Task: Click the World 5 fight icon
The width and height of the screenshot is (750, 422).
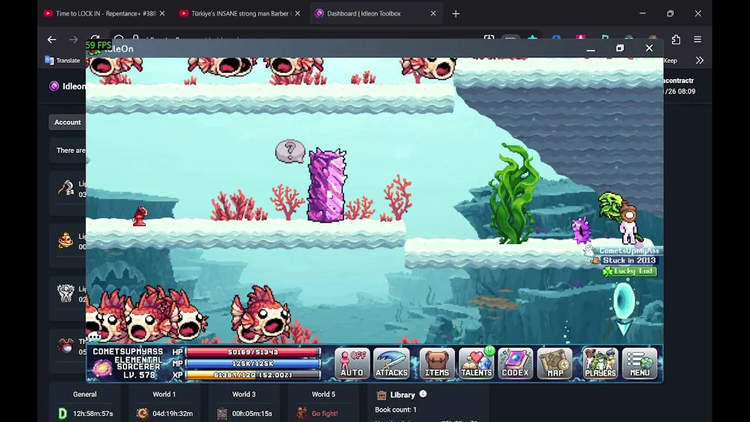Action: click(302, 413)
